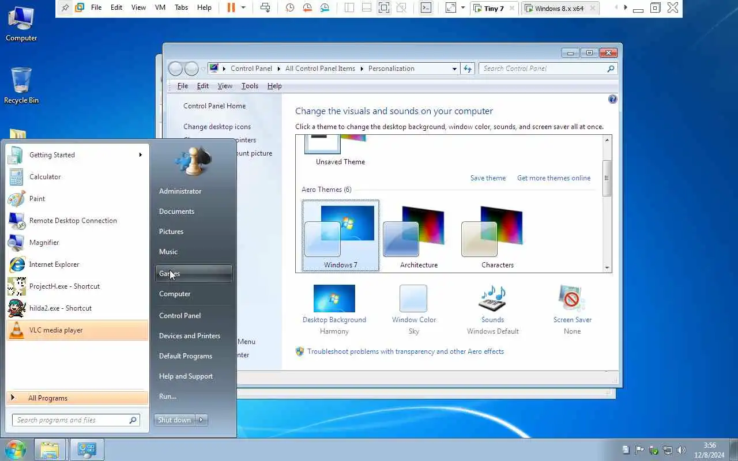Click the volume speaker tray icon

click(x=681, y=450)
